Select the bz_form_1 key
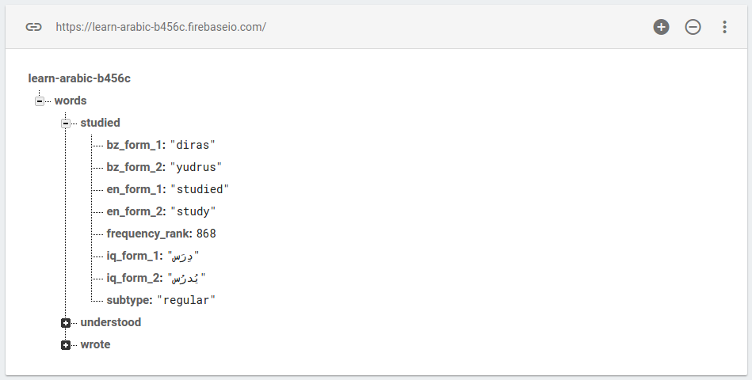This screenshot has width=752, height=380. [134, 145]
